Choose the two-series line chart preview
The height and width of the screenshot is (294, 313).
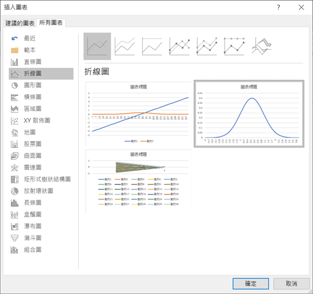(x=139, y=114)
